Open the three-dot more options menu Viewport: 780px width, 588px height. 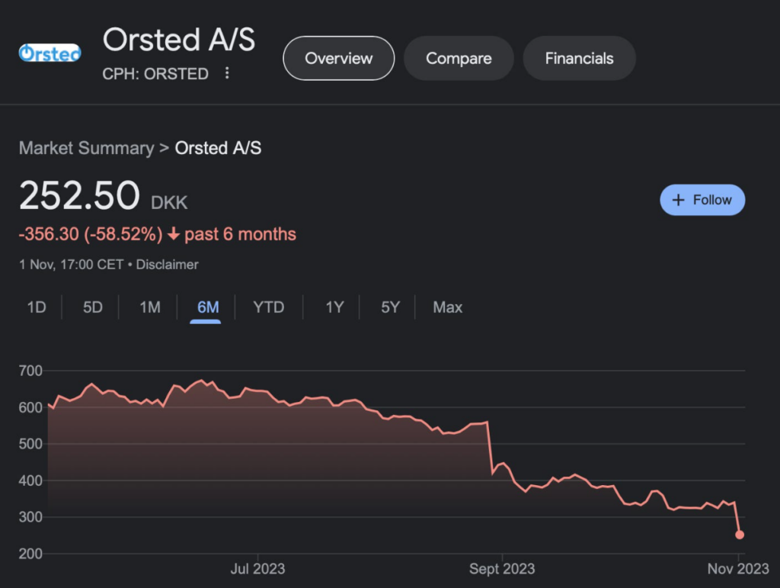226,73
